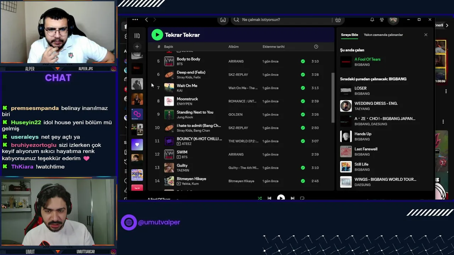Open three-dots menu of the lower background video
The height and width of the screenshot is (255, 454).
click(x=443, y=122)
